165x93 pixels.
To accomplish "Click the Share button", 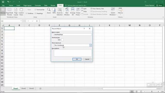I will tap(159, 5).
